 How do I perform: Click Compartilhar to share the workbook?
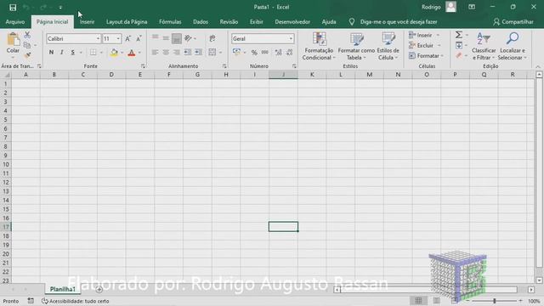tap(513, 22)
